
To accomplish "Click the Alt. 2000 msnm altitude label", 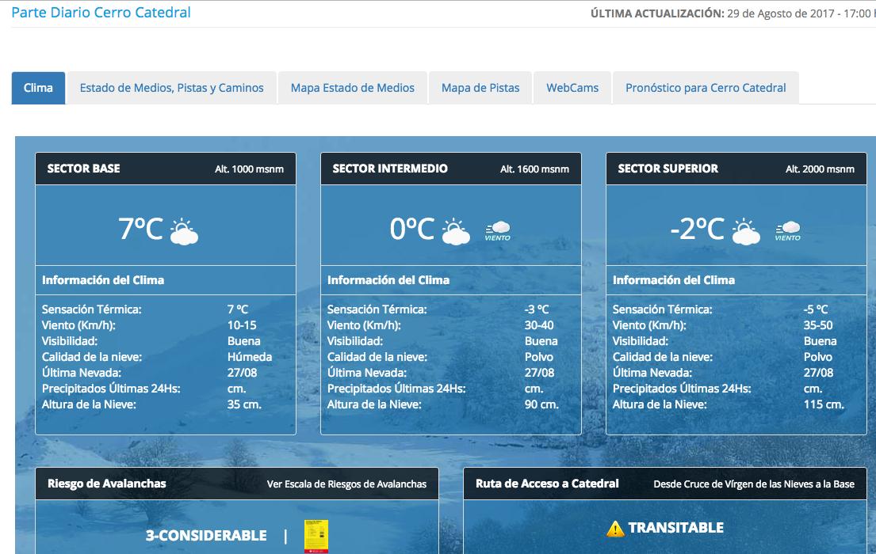I will click(x=821, y=169).
